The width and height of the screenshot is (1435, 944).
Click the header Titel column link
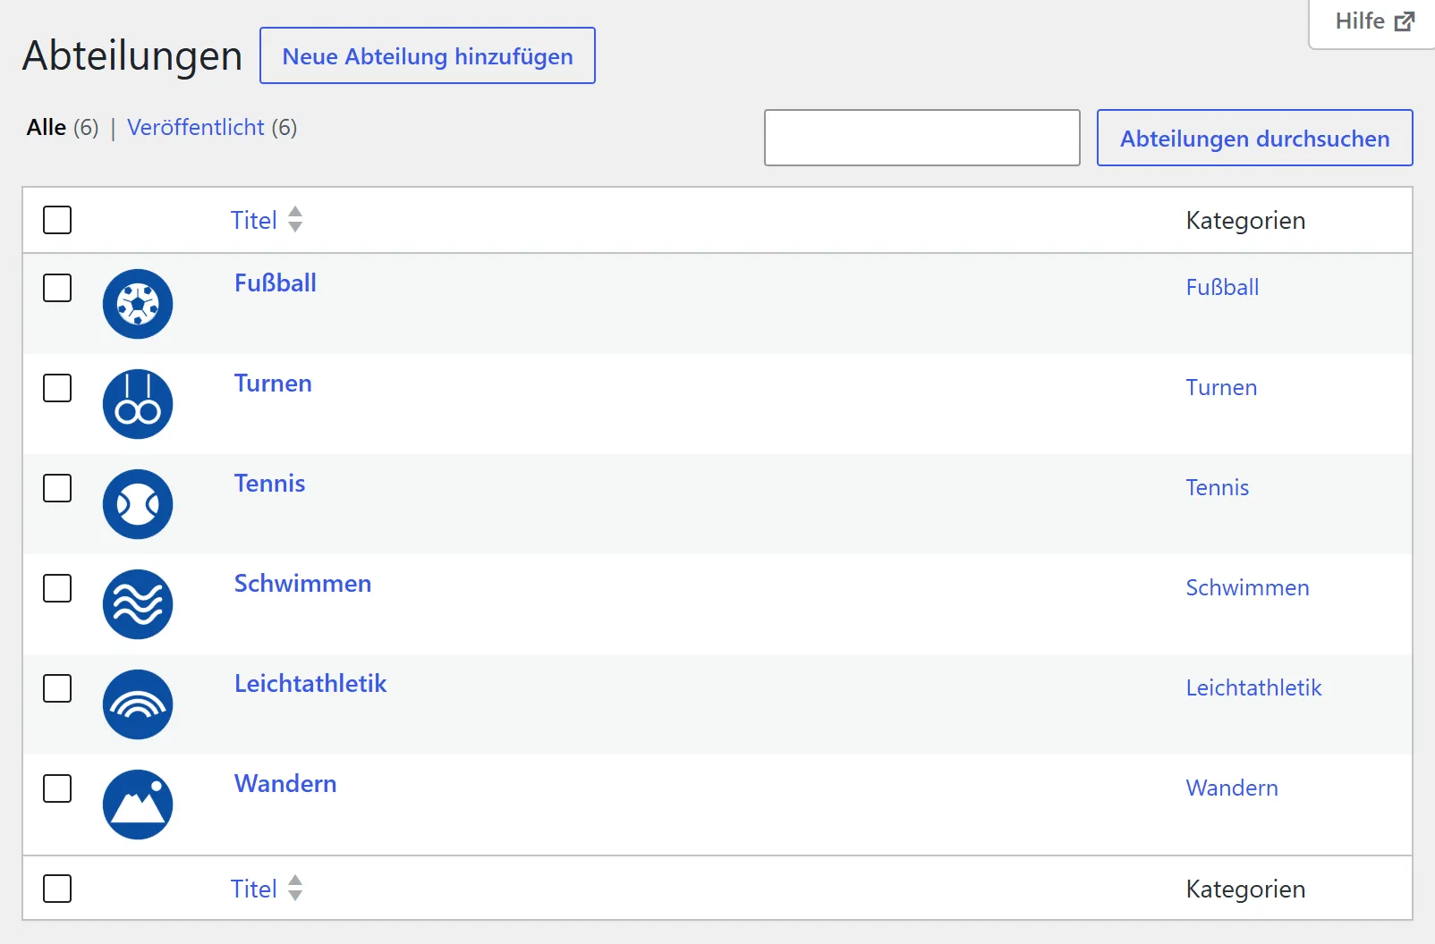coord(254,220)
